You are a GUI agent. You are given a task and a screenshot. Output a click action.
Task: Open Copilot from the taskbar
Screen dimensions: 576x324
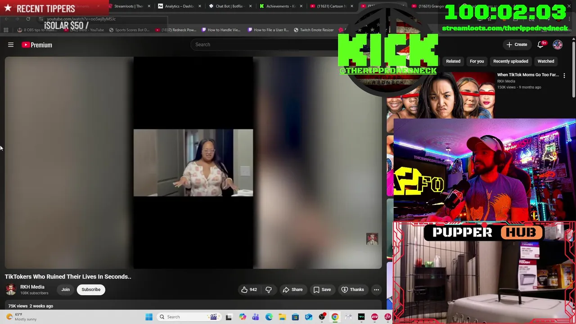point(242,317)
